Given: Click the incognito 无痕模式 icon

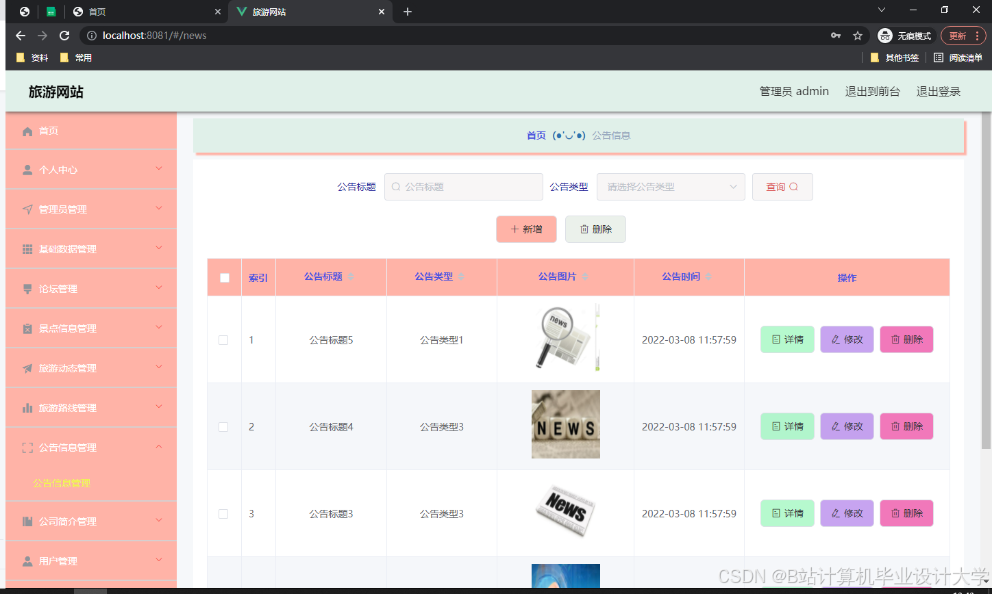Looking at the screenshot, I should coord(885,36).
